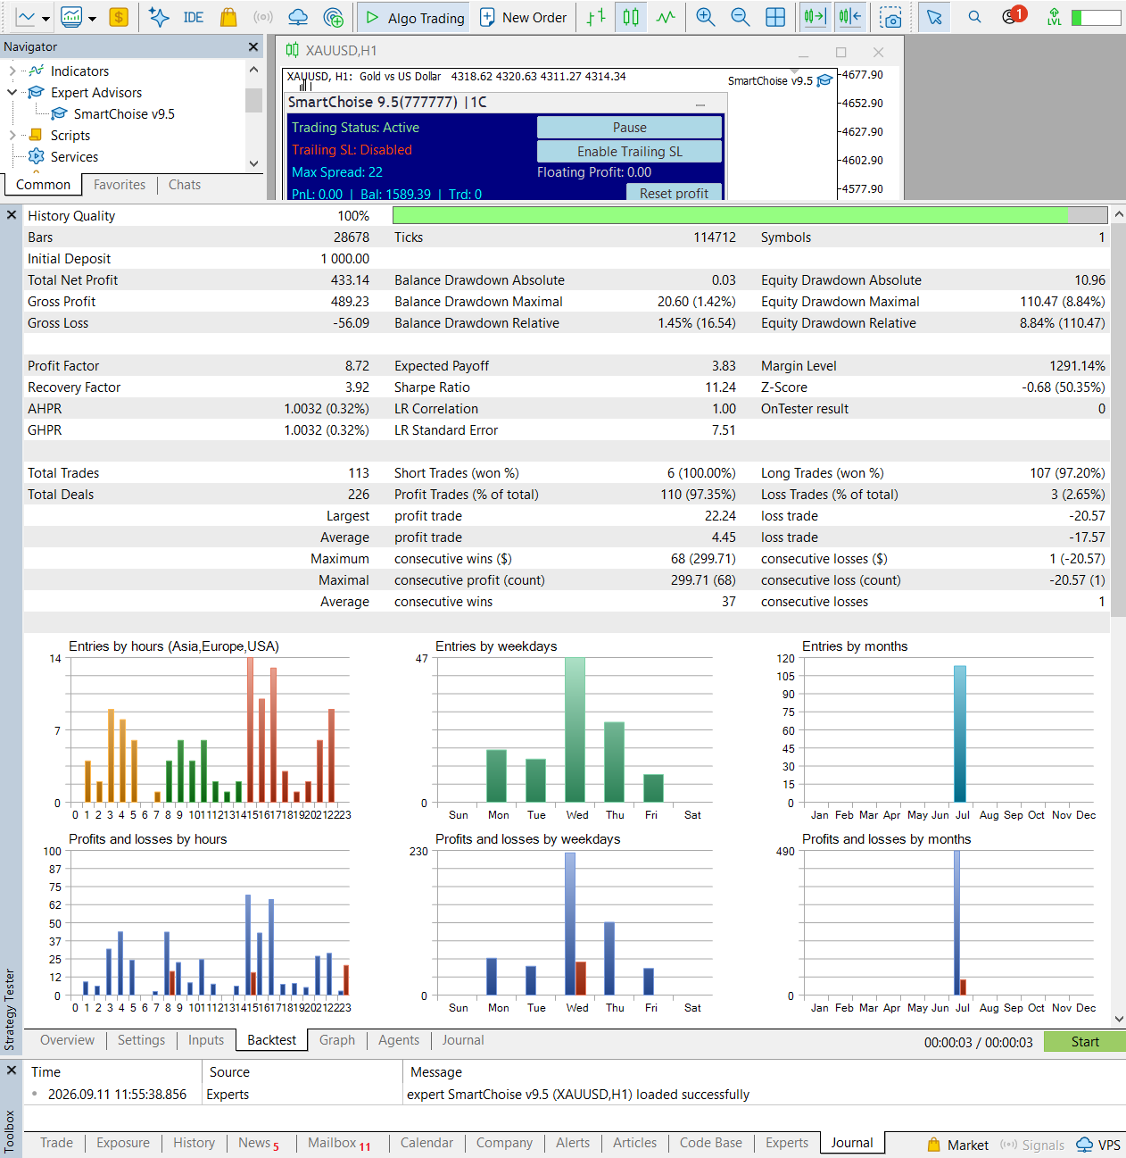
Task: Open new chart dropdown arrow
Action: pos(46,19)
